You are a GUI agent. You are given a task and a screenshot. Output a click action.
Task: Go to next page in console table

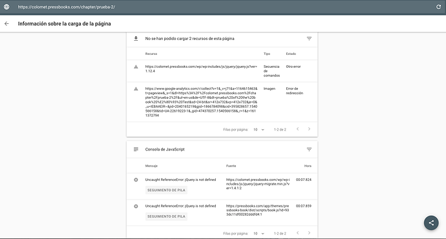click(x=309, y=233)
